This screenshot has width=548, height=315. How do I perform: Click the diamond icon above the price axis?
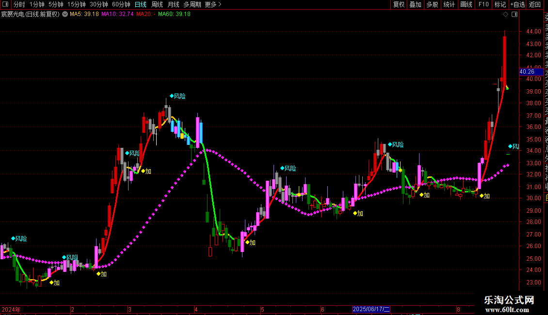point(505,15)
